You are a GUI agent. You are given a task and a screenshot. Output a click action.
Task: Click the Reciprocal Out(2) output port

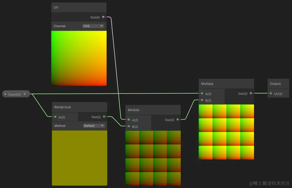(104, 116)
